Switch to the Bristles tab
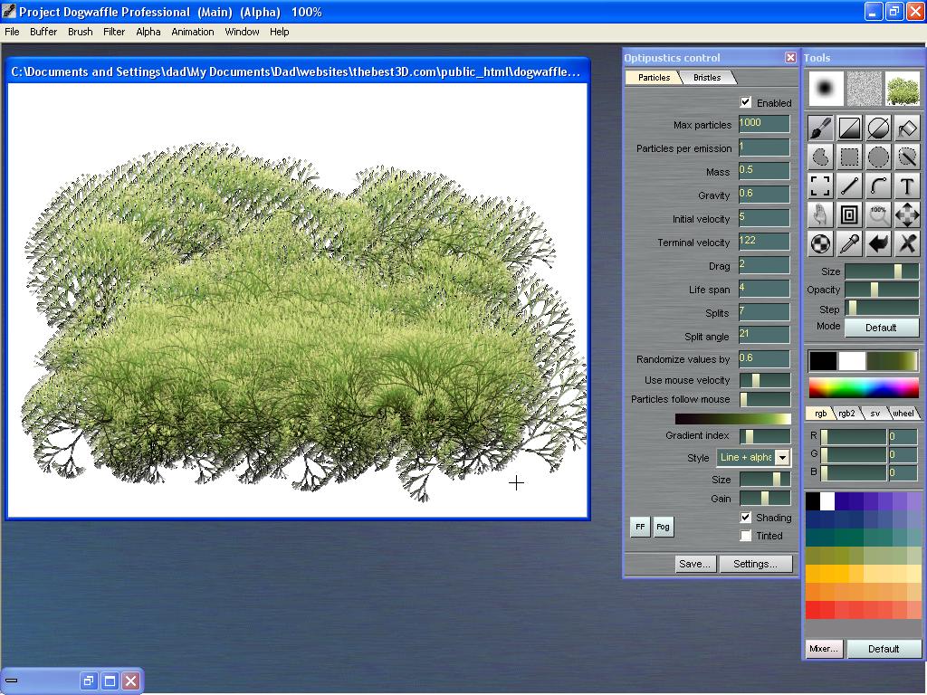This screenshot has height=695, width=927. click(x=707, y=78)
